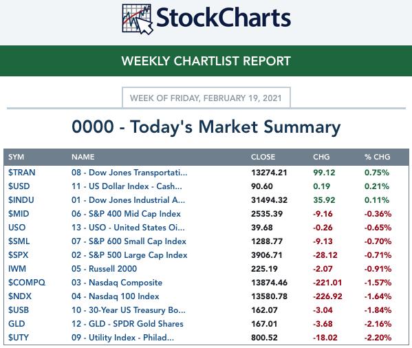412x348 pixels.
Task: Open S&P 600 Small Cap Index link
Action: [x=129, y=241]
